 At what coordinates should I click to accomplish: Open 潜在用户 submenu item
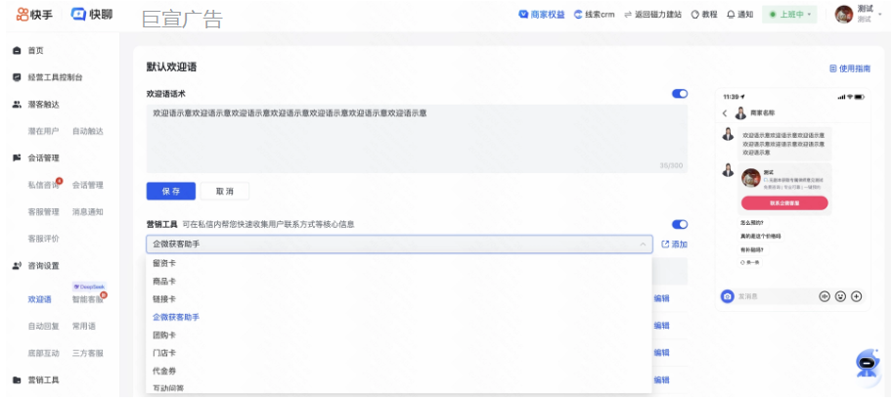[43, 132]
